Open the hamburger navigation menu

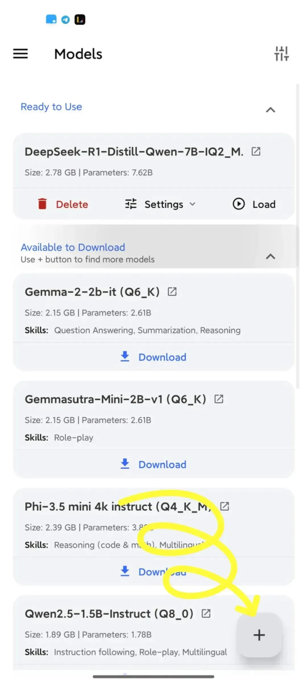pos(20,54)
